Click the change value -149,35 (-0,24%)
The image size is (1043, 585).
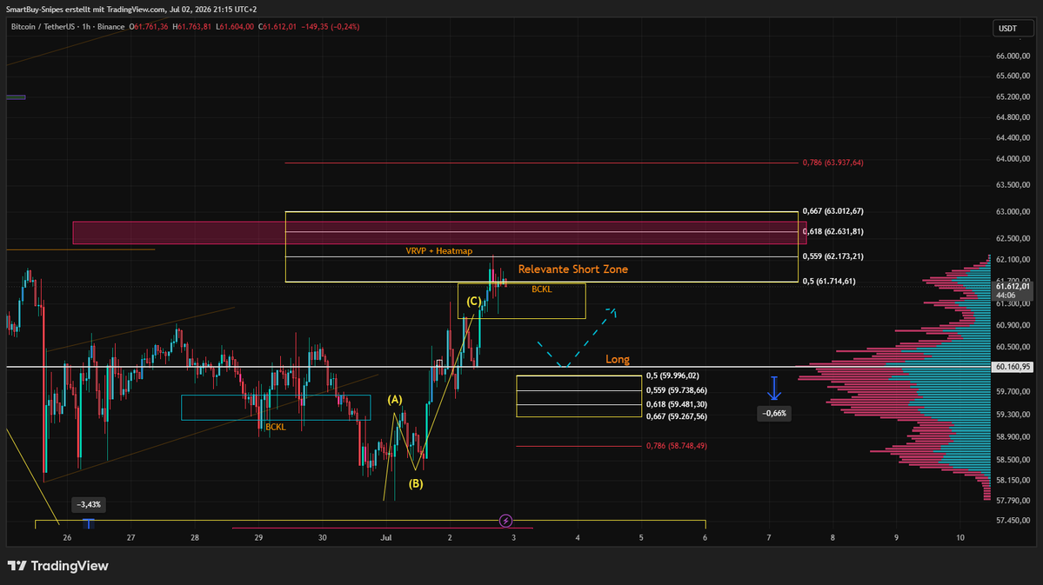pos(331,27)
